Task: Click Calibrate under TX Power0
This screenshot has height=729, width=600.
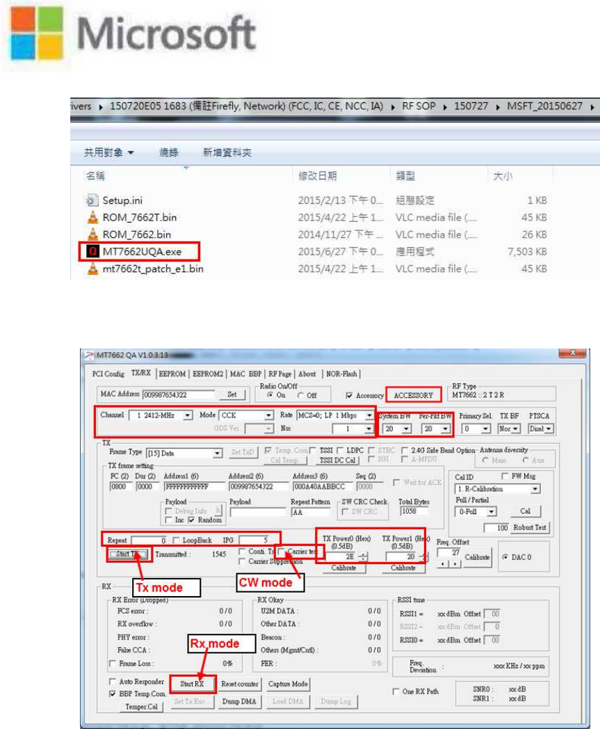Action: click(343, 568)
